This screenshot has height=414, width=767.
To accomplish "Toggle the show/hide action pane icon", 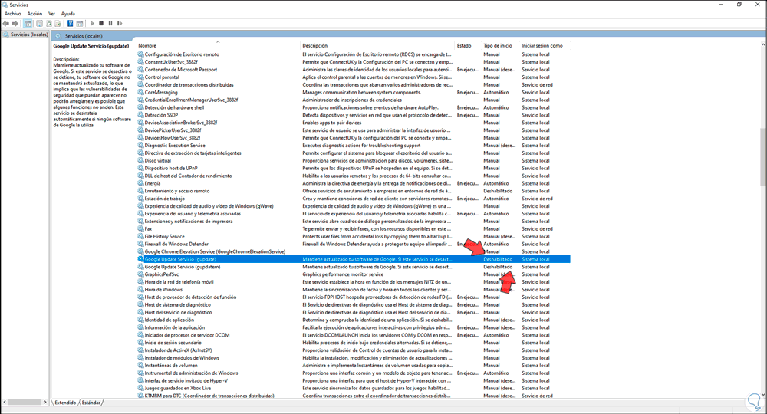I will tap(79, 24).
